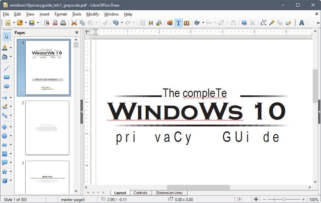Expand the Symbol Shapes smiley dropdown
The width and height of the screenshot is (321, 203).
[11, 136]
